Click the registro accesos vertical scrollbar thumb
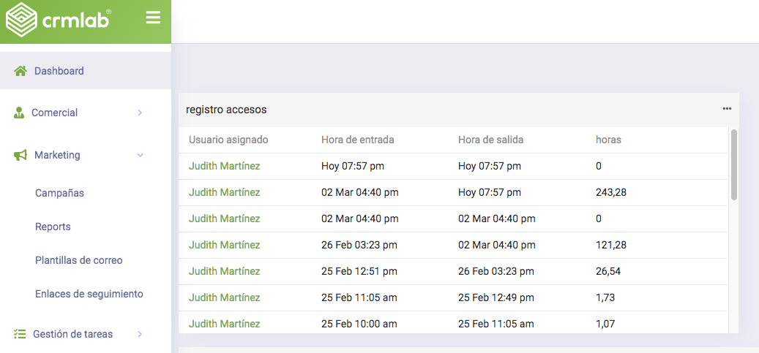Screen dimensions: 759x353 point(734,164)
